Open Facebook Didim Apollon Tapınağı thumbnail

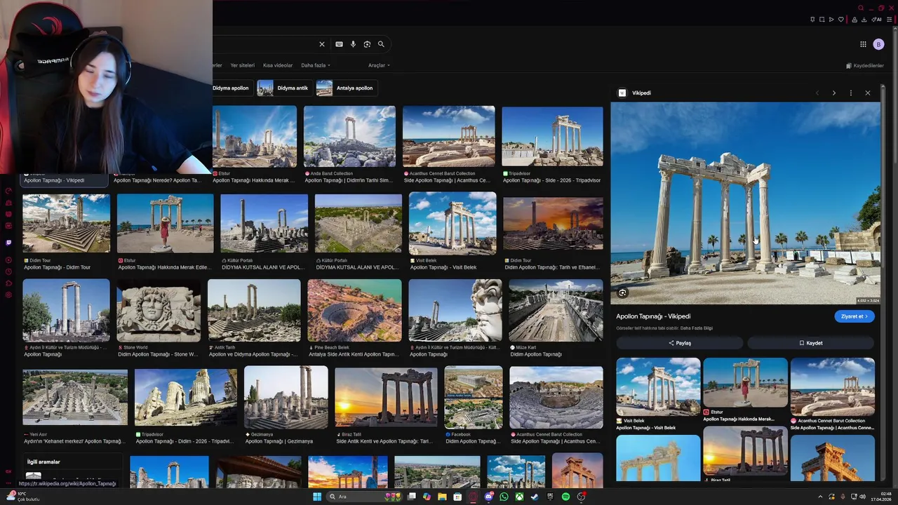click(x=474, y=397)
